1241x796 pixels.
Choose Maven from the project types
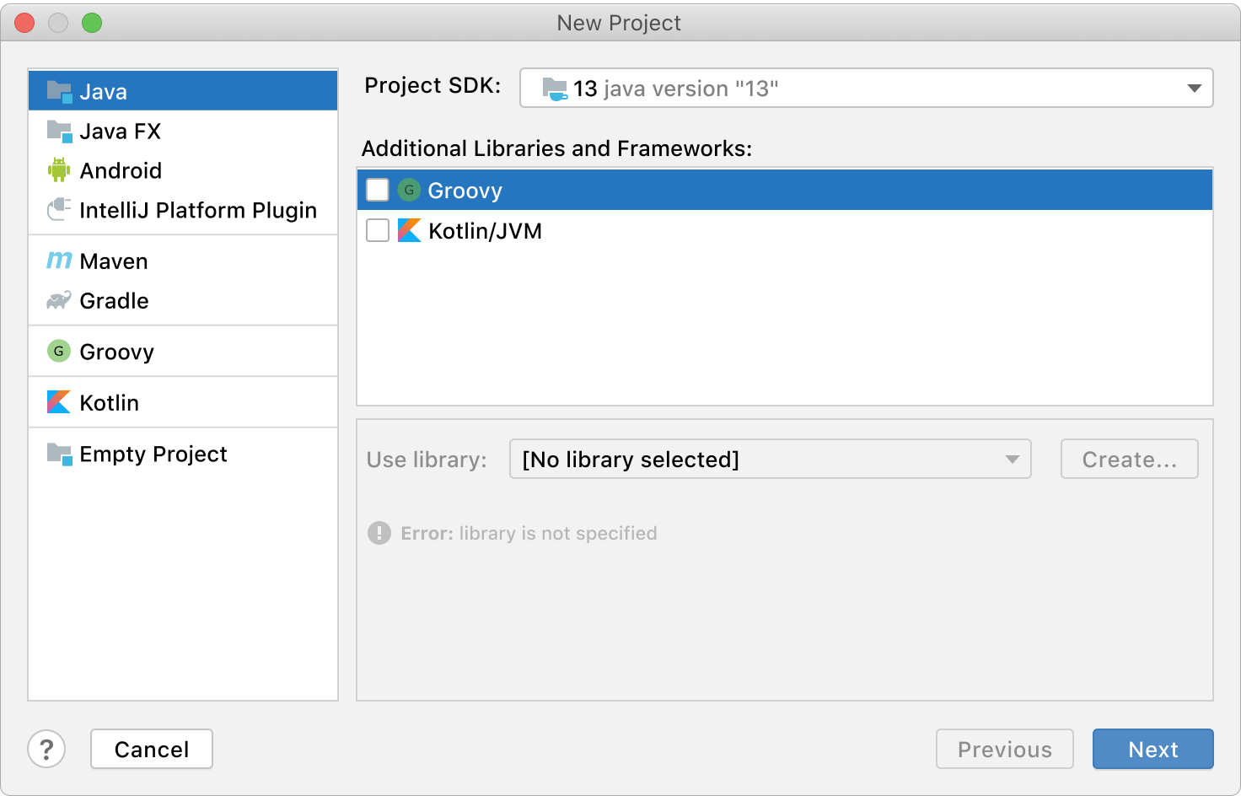pos(114,261)
